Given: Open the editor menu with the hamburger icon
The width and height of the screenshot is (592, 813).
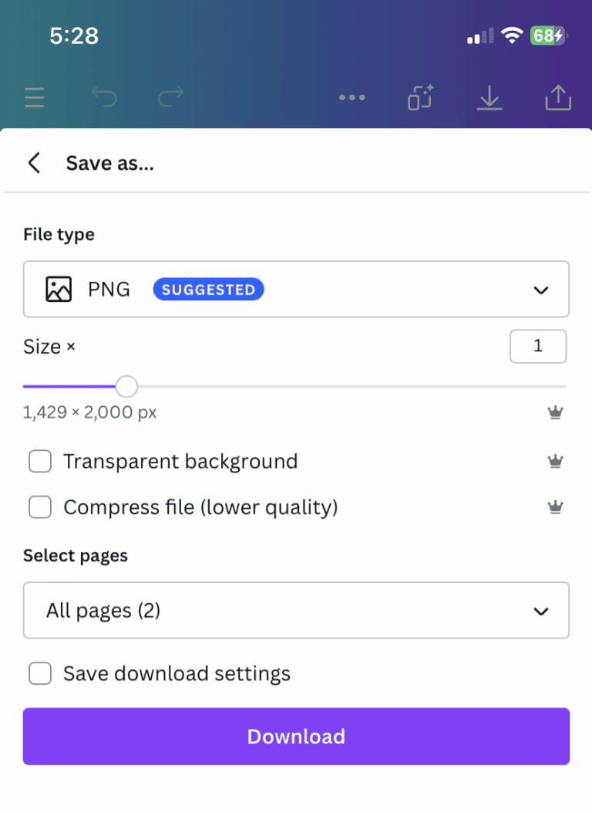Looking at the screenshot, I should (x=34, y=98).
